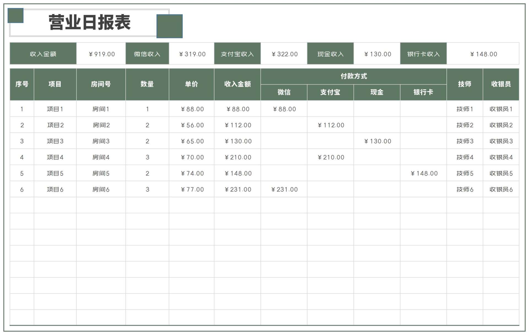This screenshot has height=335, width=529.
Task: Click the 项目2 cell
Action: point(55,125)
